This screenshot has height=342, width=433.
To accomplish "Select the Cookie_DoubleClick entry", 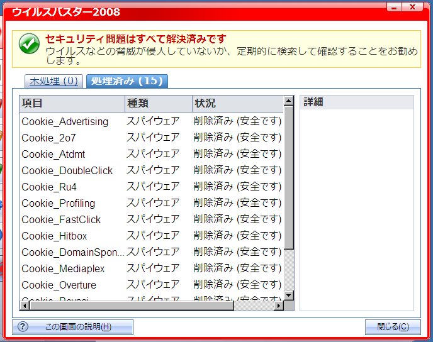I will coord(151,170).
